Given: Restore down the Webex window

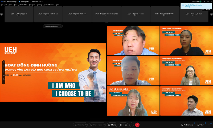Looking at the screenshot, I should click(208, 2).
